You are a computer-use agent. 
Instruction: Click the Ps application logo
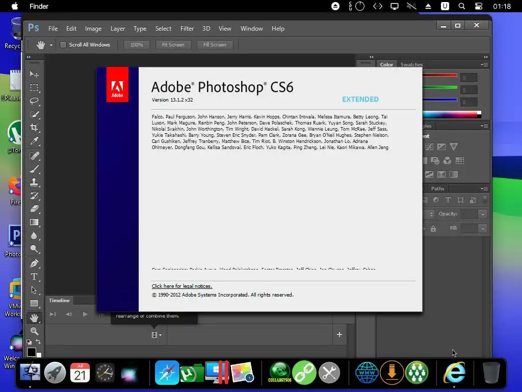click(x=33, y=28)
